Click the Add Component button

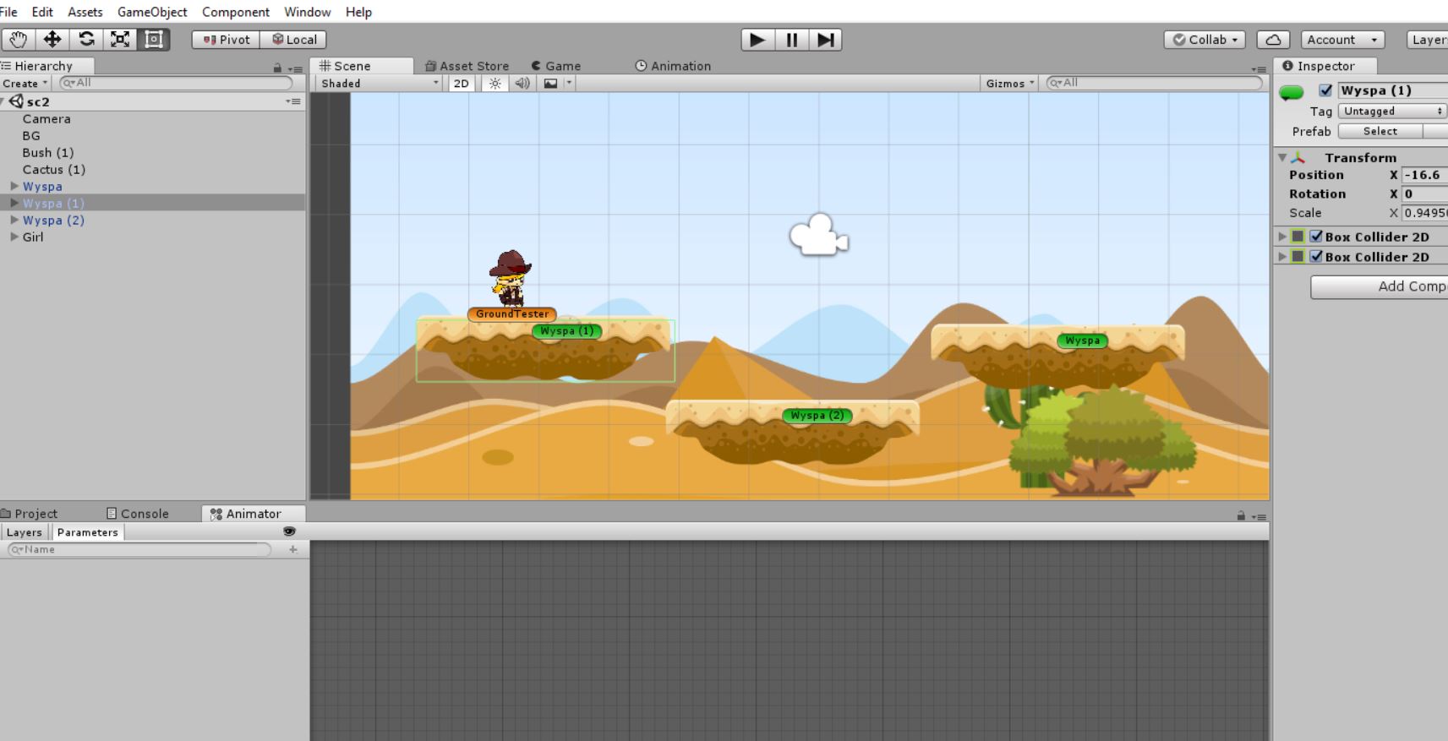click(1380, 286)
